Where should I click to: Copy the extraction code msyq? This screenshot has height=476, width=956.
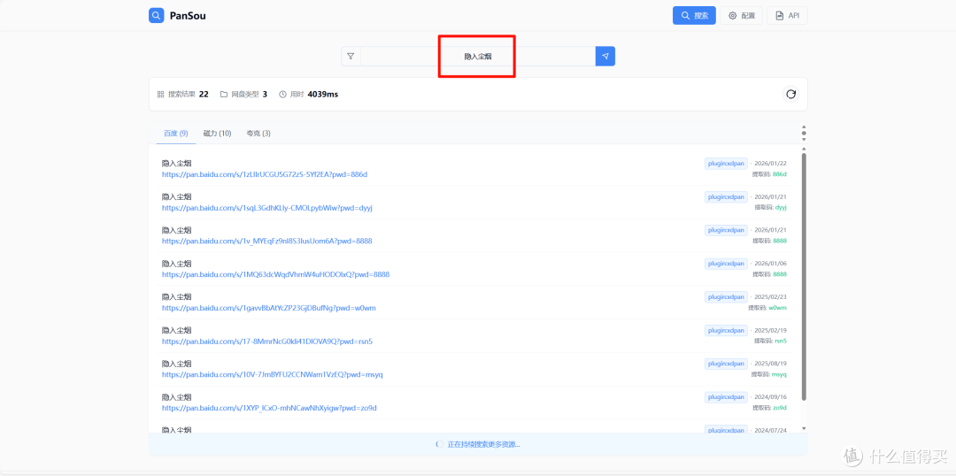click(x=779, y=374)
